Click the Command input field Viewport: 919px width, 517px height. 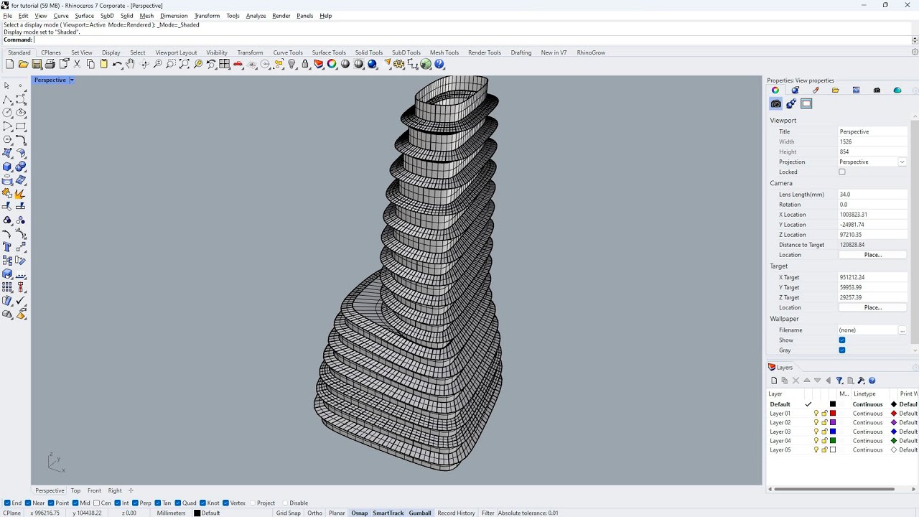[x=472, y=39]
